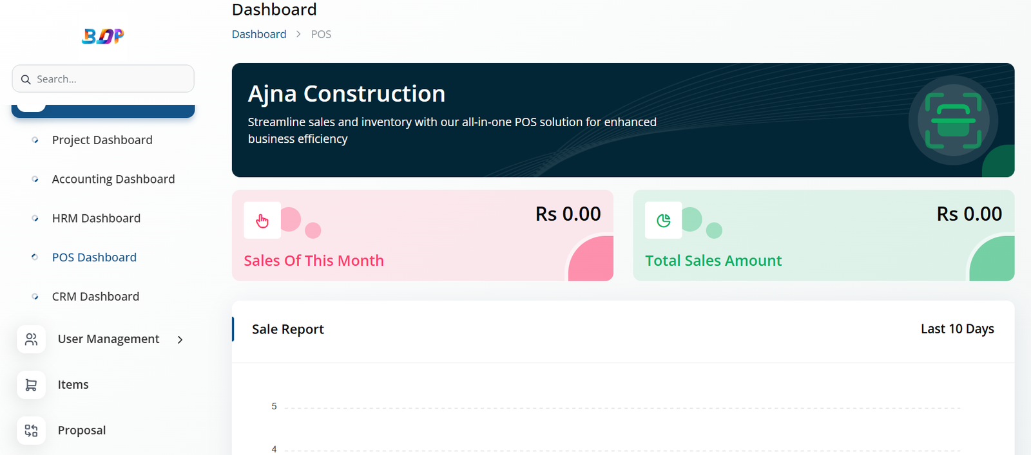Click the User Management people icon

click(31, 339)
